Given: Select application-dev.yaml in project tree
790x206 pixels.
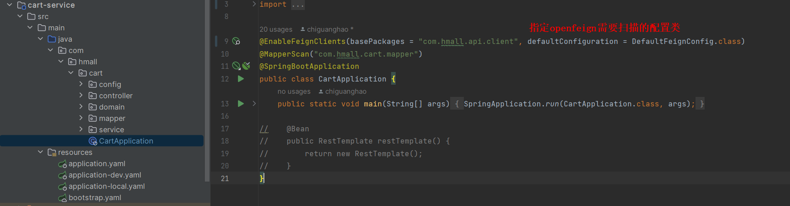Looking at the screenshot, I should pyautogui.click(x=104, y=175).
